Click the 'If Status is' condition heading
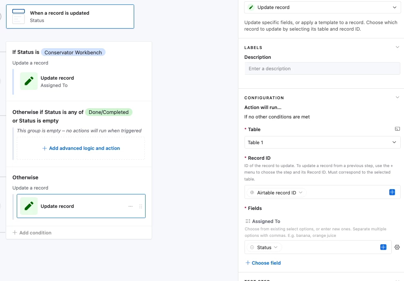The image size is (404, 281). click(26, 52)
